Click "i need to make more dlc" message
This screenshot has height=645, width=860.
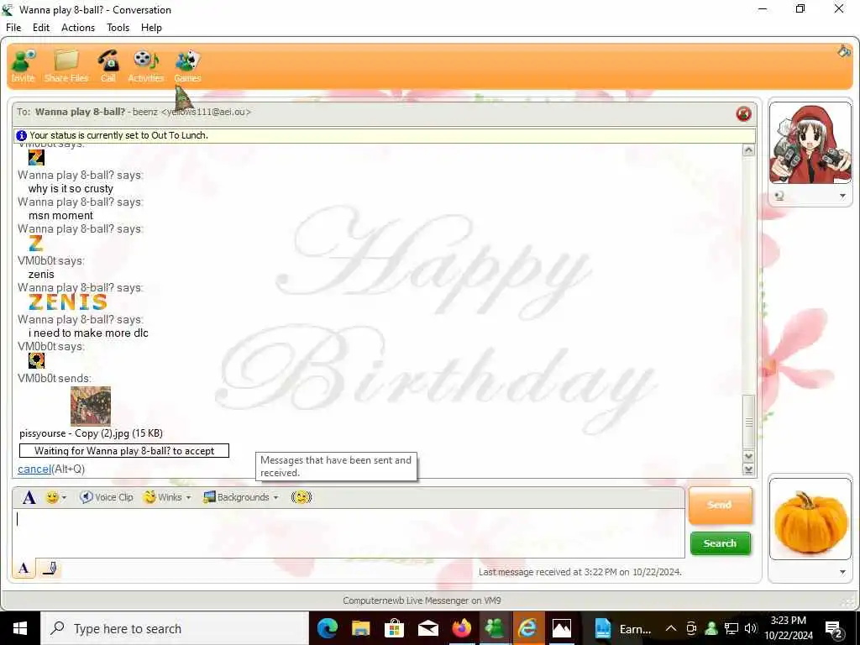88,333
